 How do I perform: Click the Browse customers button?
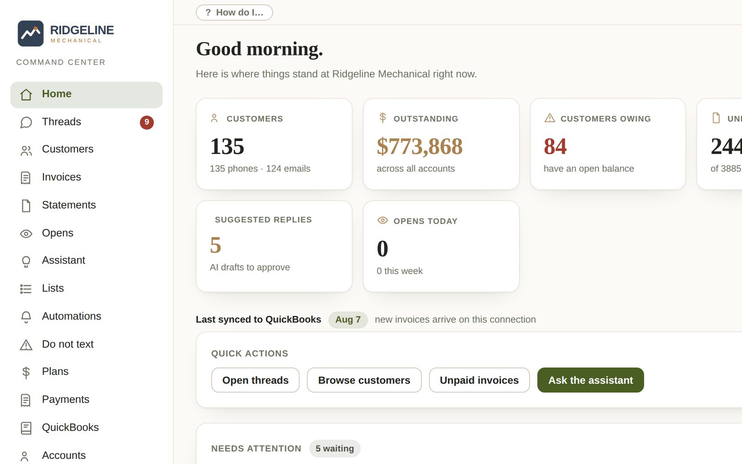pos(364,380)
